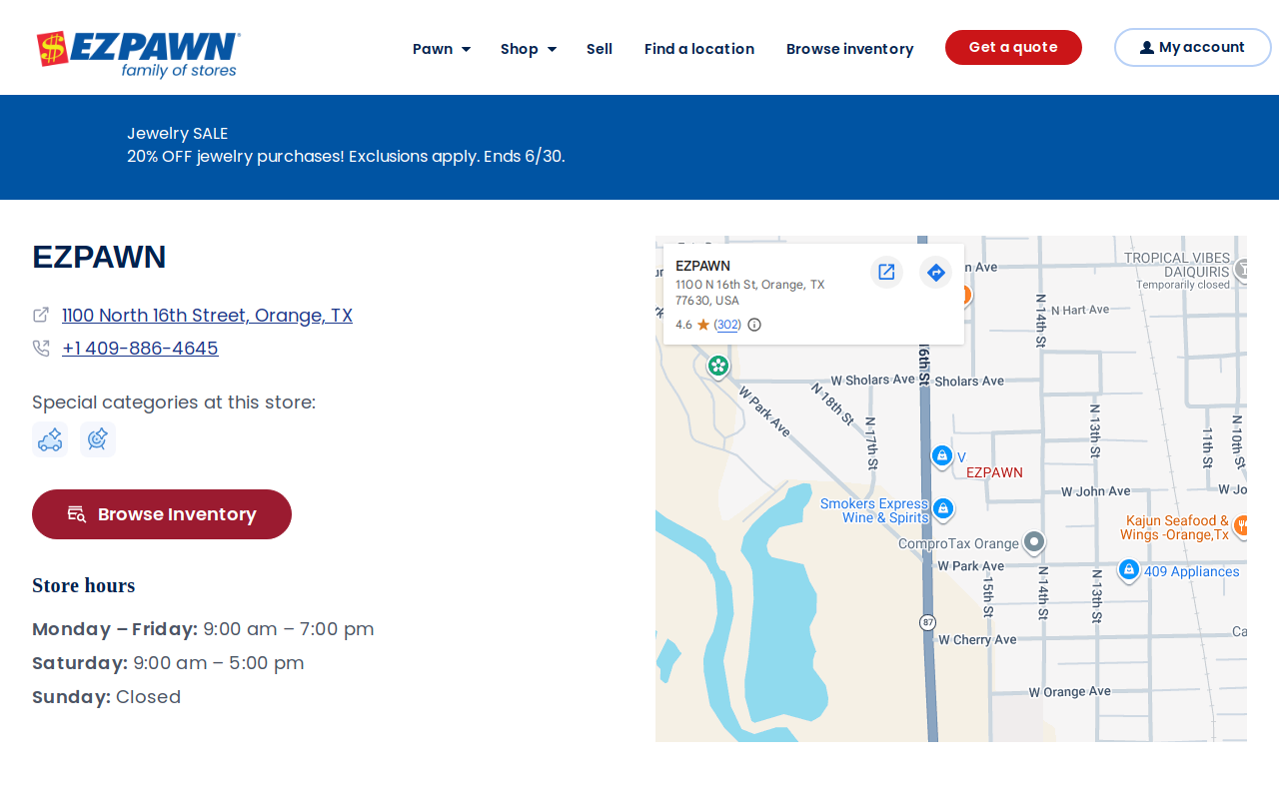This screenshot has width=1279, height=799.
Task: Click the ComproTax Orange map marker
Action: (x=1034, y=542)
